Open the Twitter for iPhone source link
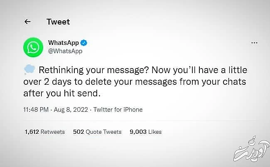The width and height of the screenshot is (270, 167). point(118,110)
